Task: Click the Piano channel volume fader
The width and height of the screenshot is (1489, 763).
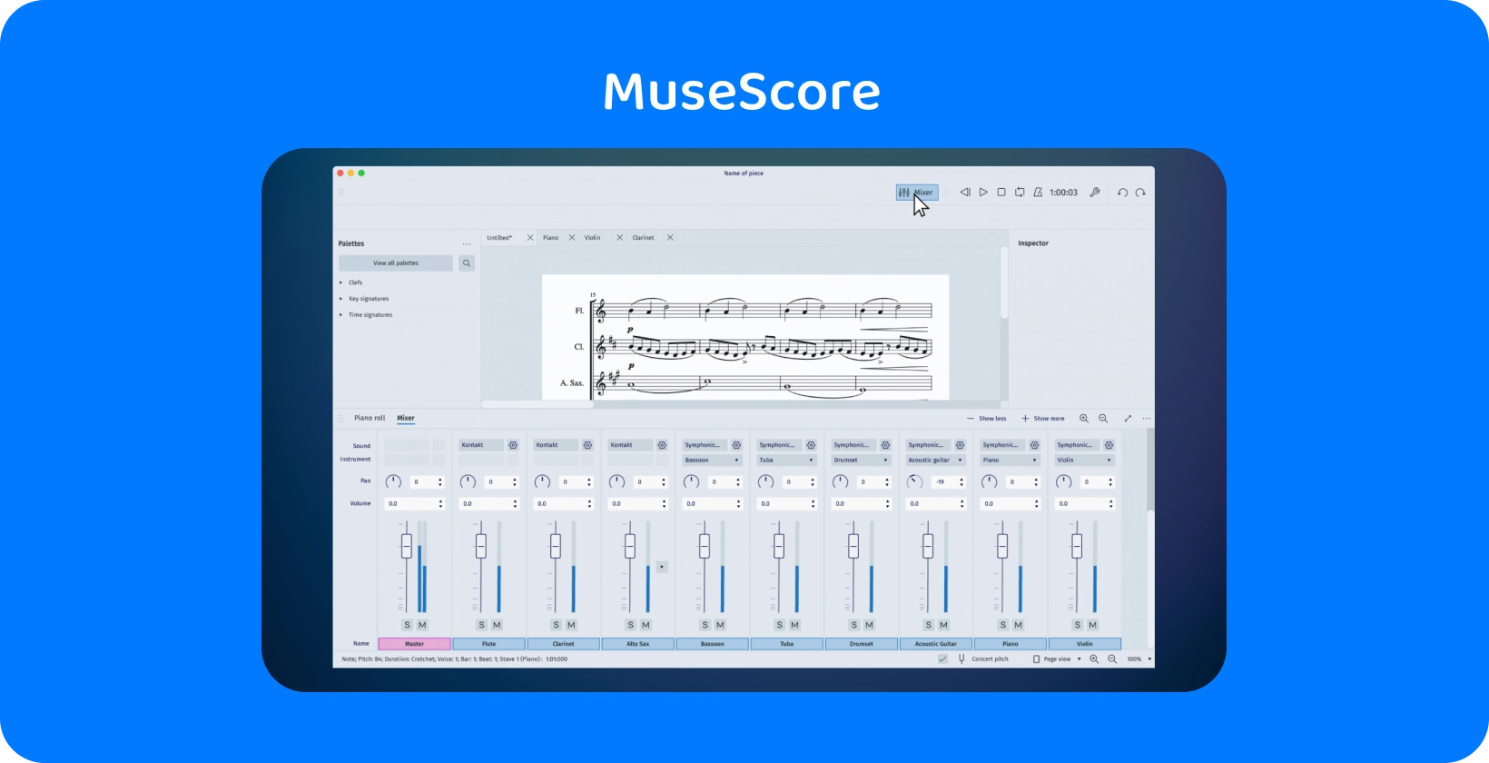Action: tap(1002, 546)
